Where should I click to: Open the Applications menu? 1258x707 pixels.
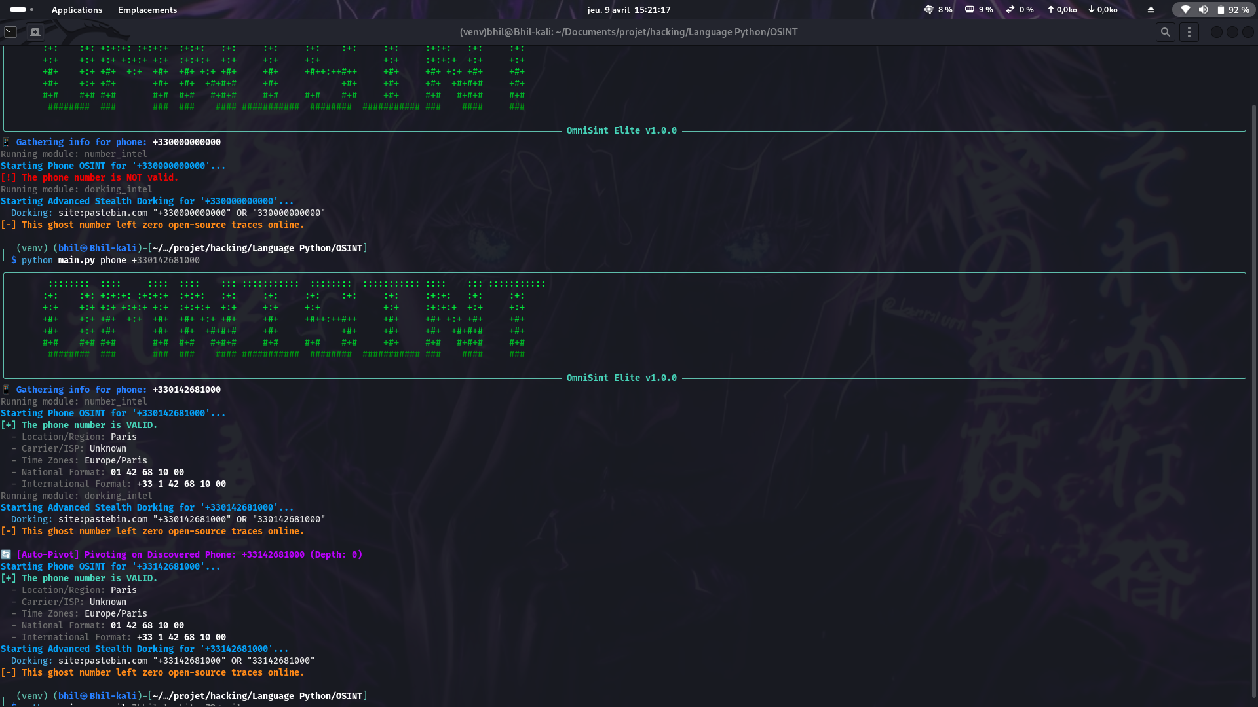point(77,10)
